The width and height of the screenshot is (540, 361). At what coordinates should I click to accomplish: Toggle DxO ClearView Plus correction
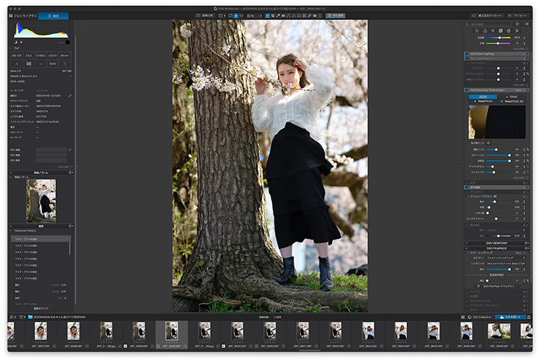tap(467, 58)
